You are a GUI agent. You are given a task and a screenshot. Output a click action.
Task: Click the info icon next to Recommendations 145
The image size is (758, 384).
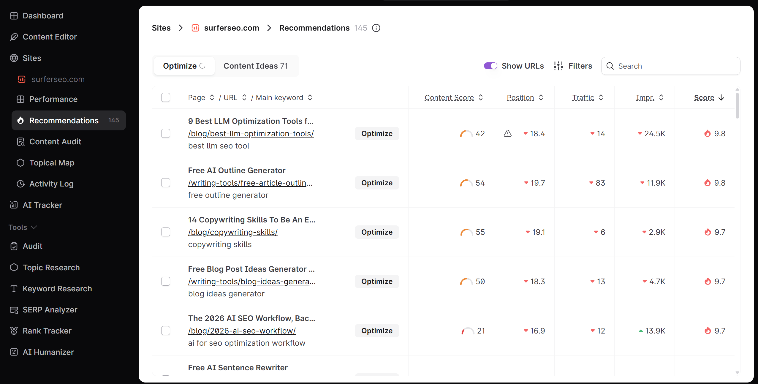click(376, 28)
